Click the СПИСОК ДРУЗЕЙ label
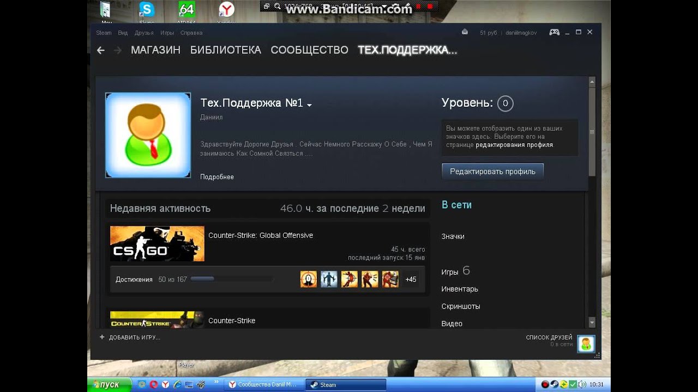The height and width of the screenshot is (392, 698). pos(549,338)
